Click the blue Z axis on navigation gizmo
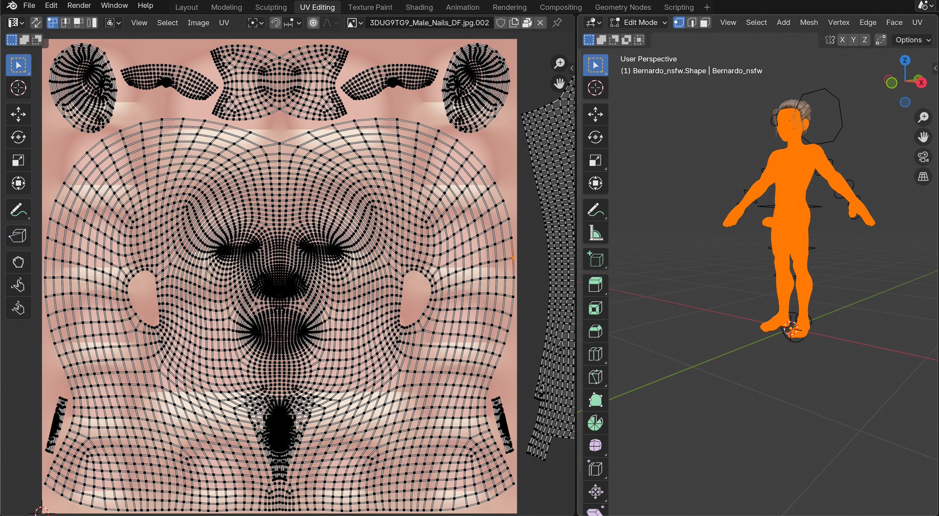 [x=905, y=60]
